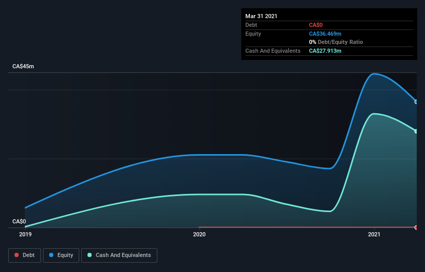Click the red CA$0 debt value
This screenshot has height=272, width=425.
click(x=316, y=25)
